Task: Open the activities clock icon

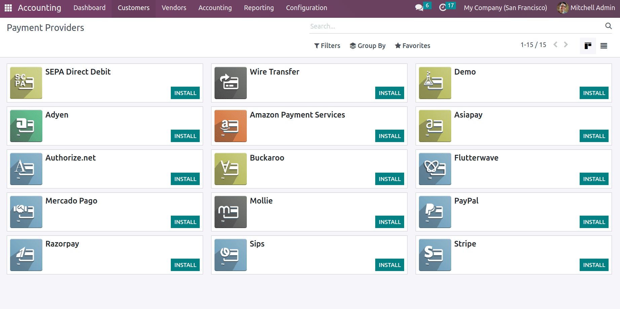Action: click(443, 7)
